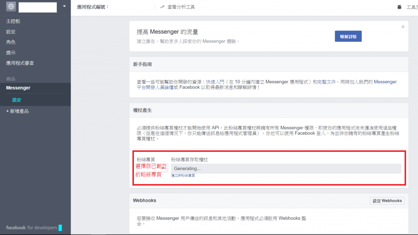Click 粉絲專頁存取權杖 label
The height and width of the screenshot is (235, 418).
pyautogui.click(x=189, y=160)
